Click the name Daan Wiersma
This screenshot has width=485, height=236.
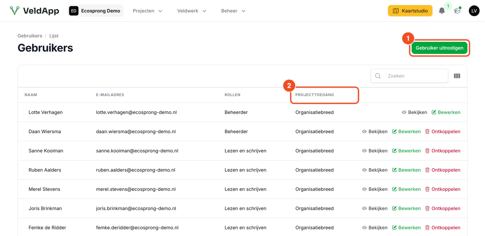[x=45, y=132]
